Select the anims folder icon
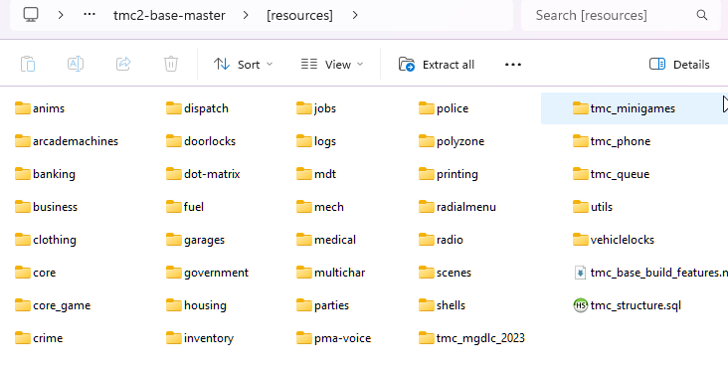 pos(22,108)
